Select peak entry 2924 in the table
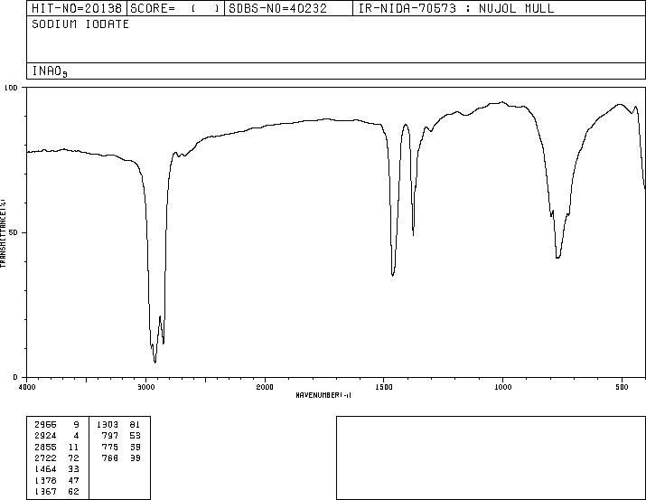The height and width of the screenshot is (500, 646). tap(45, 436)
